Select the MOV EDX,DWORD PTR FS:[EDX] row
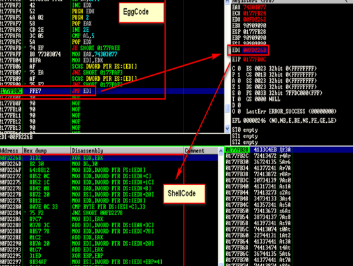353x266 pixels. 109,170
